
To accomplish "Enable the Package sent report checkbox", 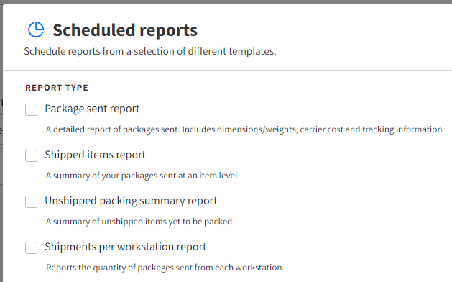I will pyautogui.click(x=31, y=109).
